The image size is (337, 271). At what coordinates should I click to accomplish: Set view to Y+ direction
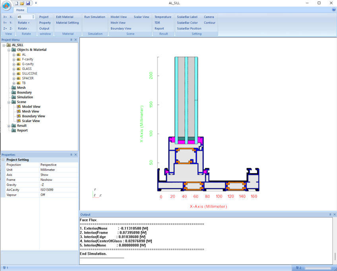tap(5, 23)
